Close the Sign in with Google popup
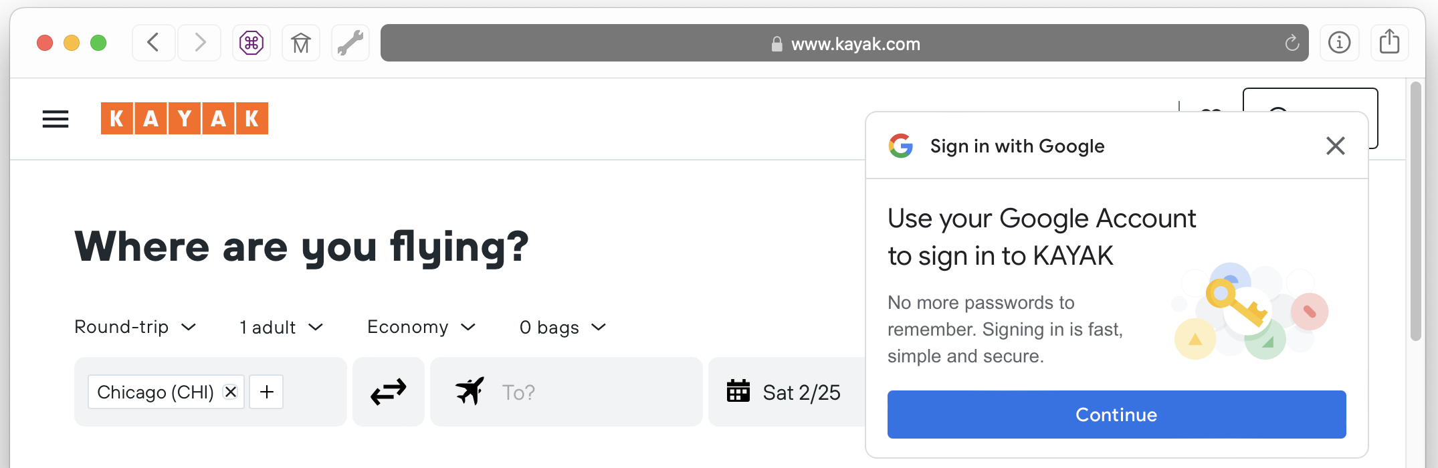 [1335, 146]
